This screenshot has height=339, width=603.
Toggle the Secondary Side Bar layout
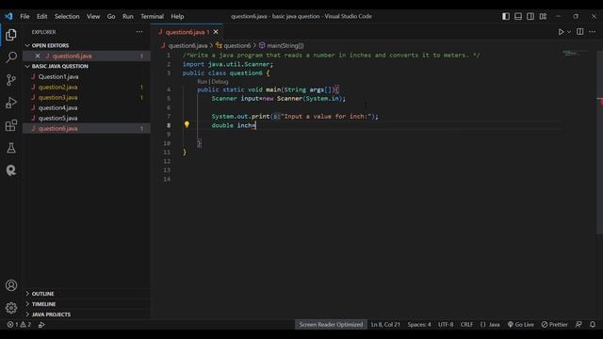(x=530, y=16)
